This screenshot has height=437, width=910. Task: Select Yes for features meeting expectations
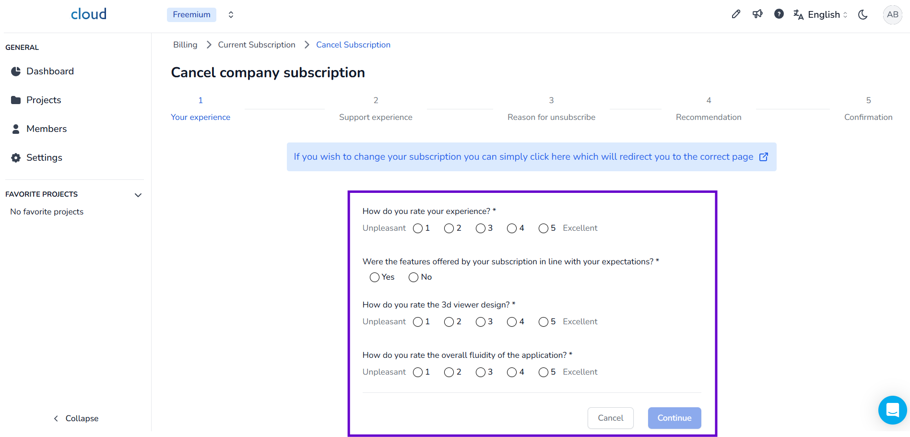coord(375,277)
